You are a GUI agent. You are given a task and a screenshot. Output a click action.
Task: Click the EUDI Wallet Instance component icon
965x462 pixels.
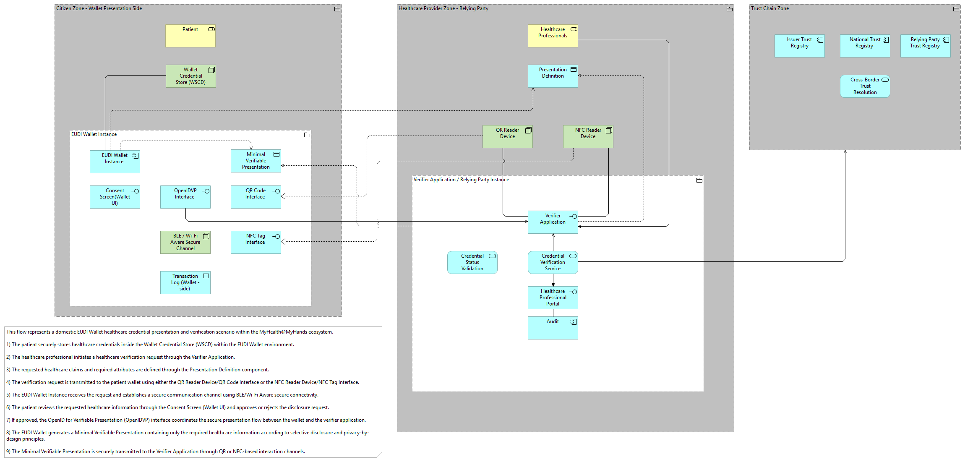tap(136, 156)
